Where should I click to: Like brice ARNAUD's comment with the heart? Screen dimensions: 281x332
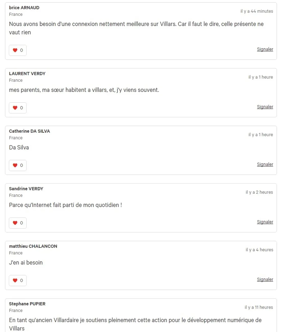(15, 50)
